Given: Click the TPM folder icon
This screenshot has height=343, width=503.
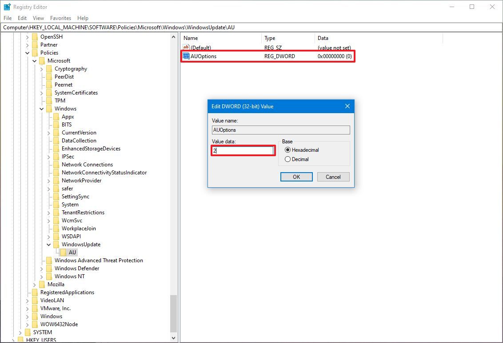Looking at the screenshot, I should tap(49, 101).
